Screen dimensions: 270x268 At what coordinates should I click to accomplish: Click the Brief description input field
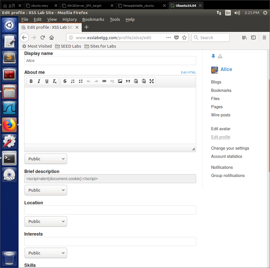click(110, 179)
